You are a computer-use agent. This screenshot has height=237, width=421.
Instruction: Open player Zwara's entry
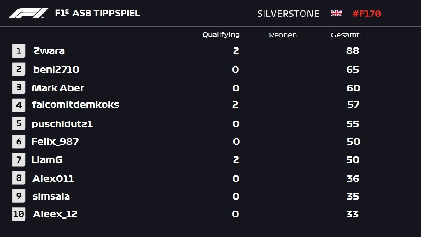point(49,51)
